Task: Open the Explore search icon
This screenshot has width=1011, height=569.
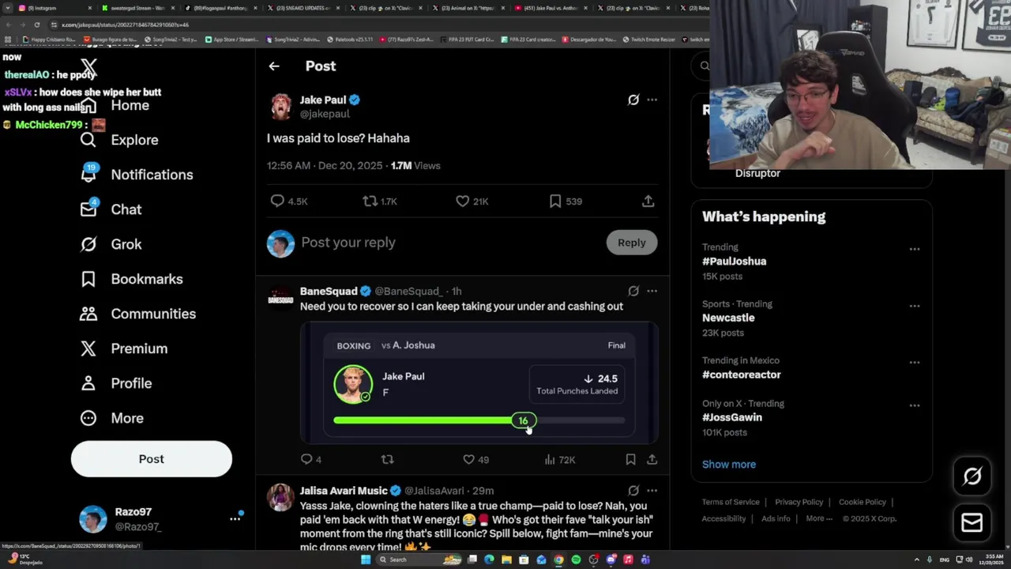Action: point(88,140)
